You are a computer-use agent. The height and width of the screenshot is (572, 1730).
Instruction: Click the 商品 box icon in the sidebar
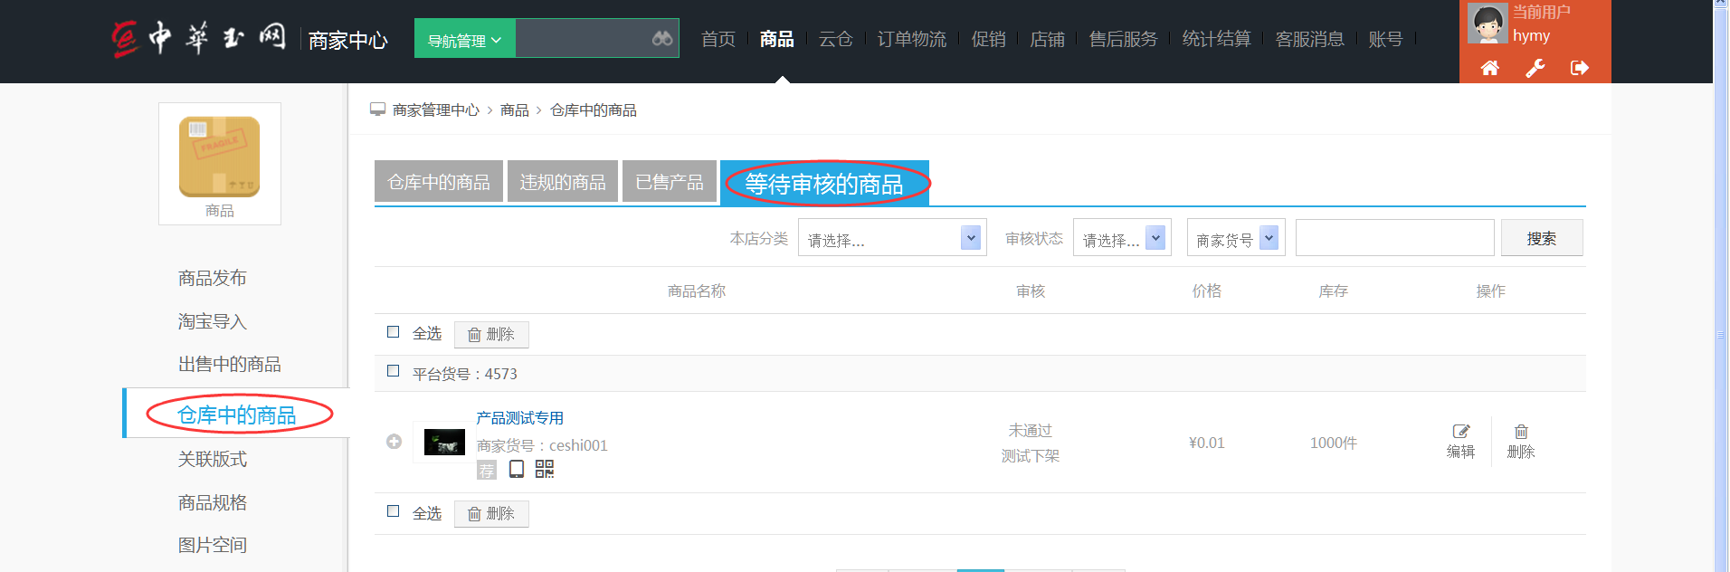click(220, 157)
